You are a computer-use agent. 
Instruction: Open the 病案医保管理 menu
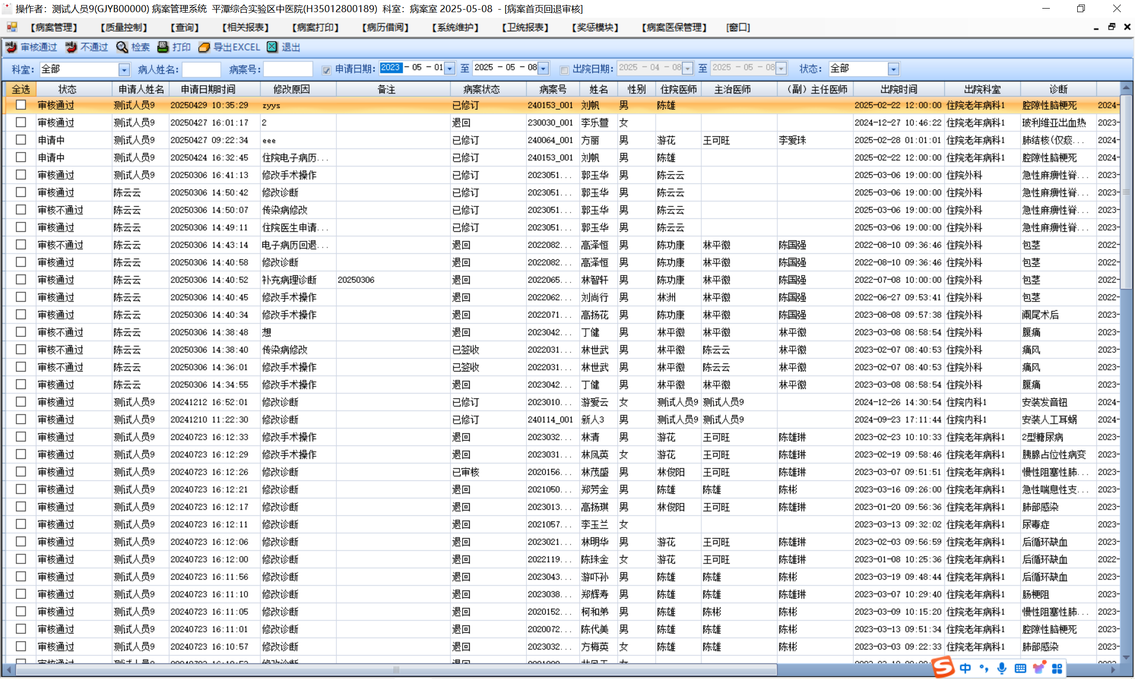[x=674, y=27]
